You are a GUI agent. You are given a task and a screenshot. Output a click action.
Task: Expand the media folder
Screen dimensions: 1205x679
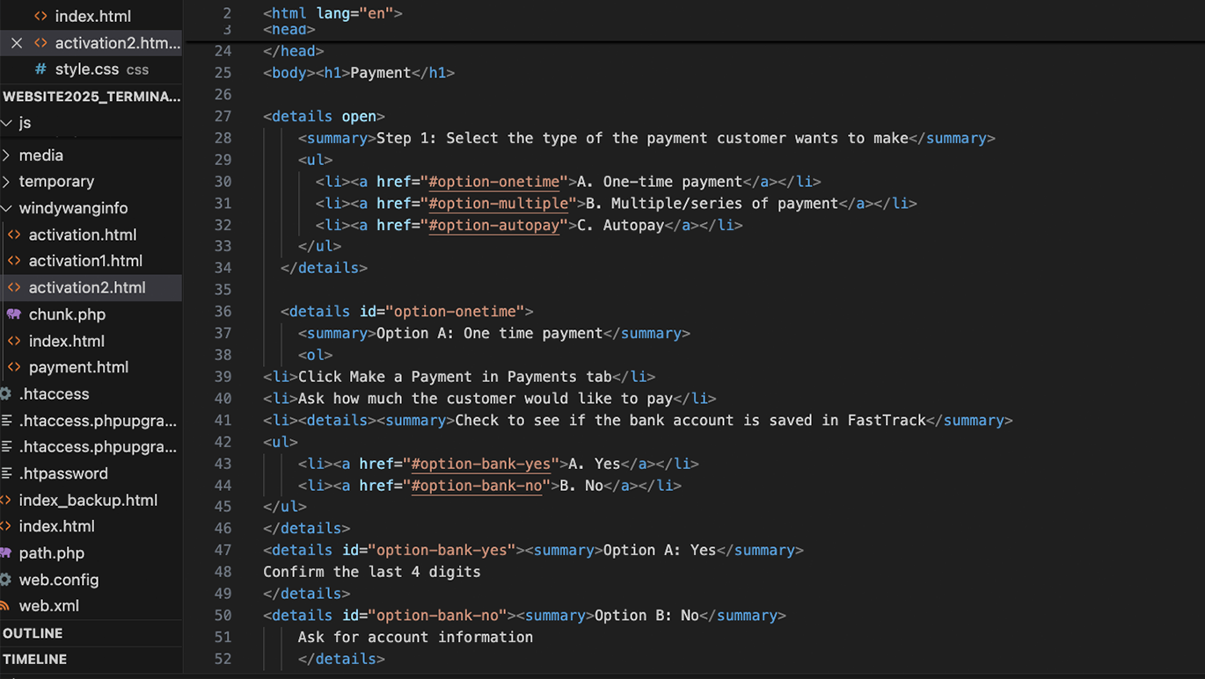pos(7,155)
